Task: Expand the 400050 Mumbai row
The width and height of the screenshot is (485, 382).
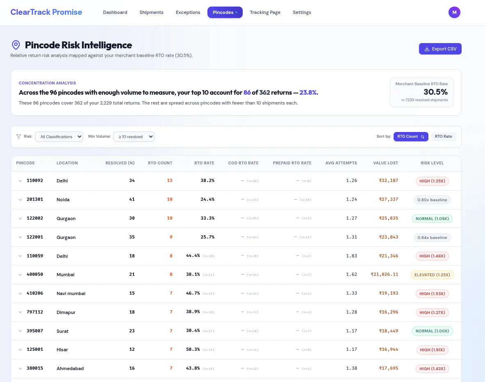Action: click(x=20, y=275)
